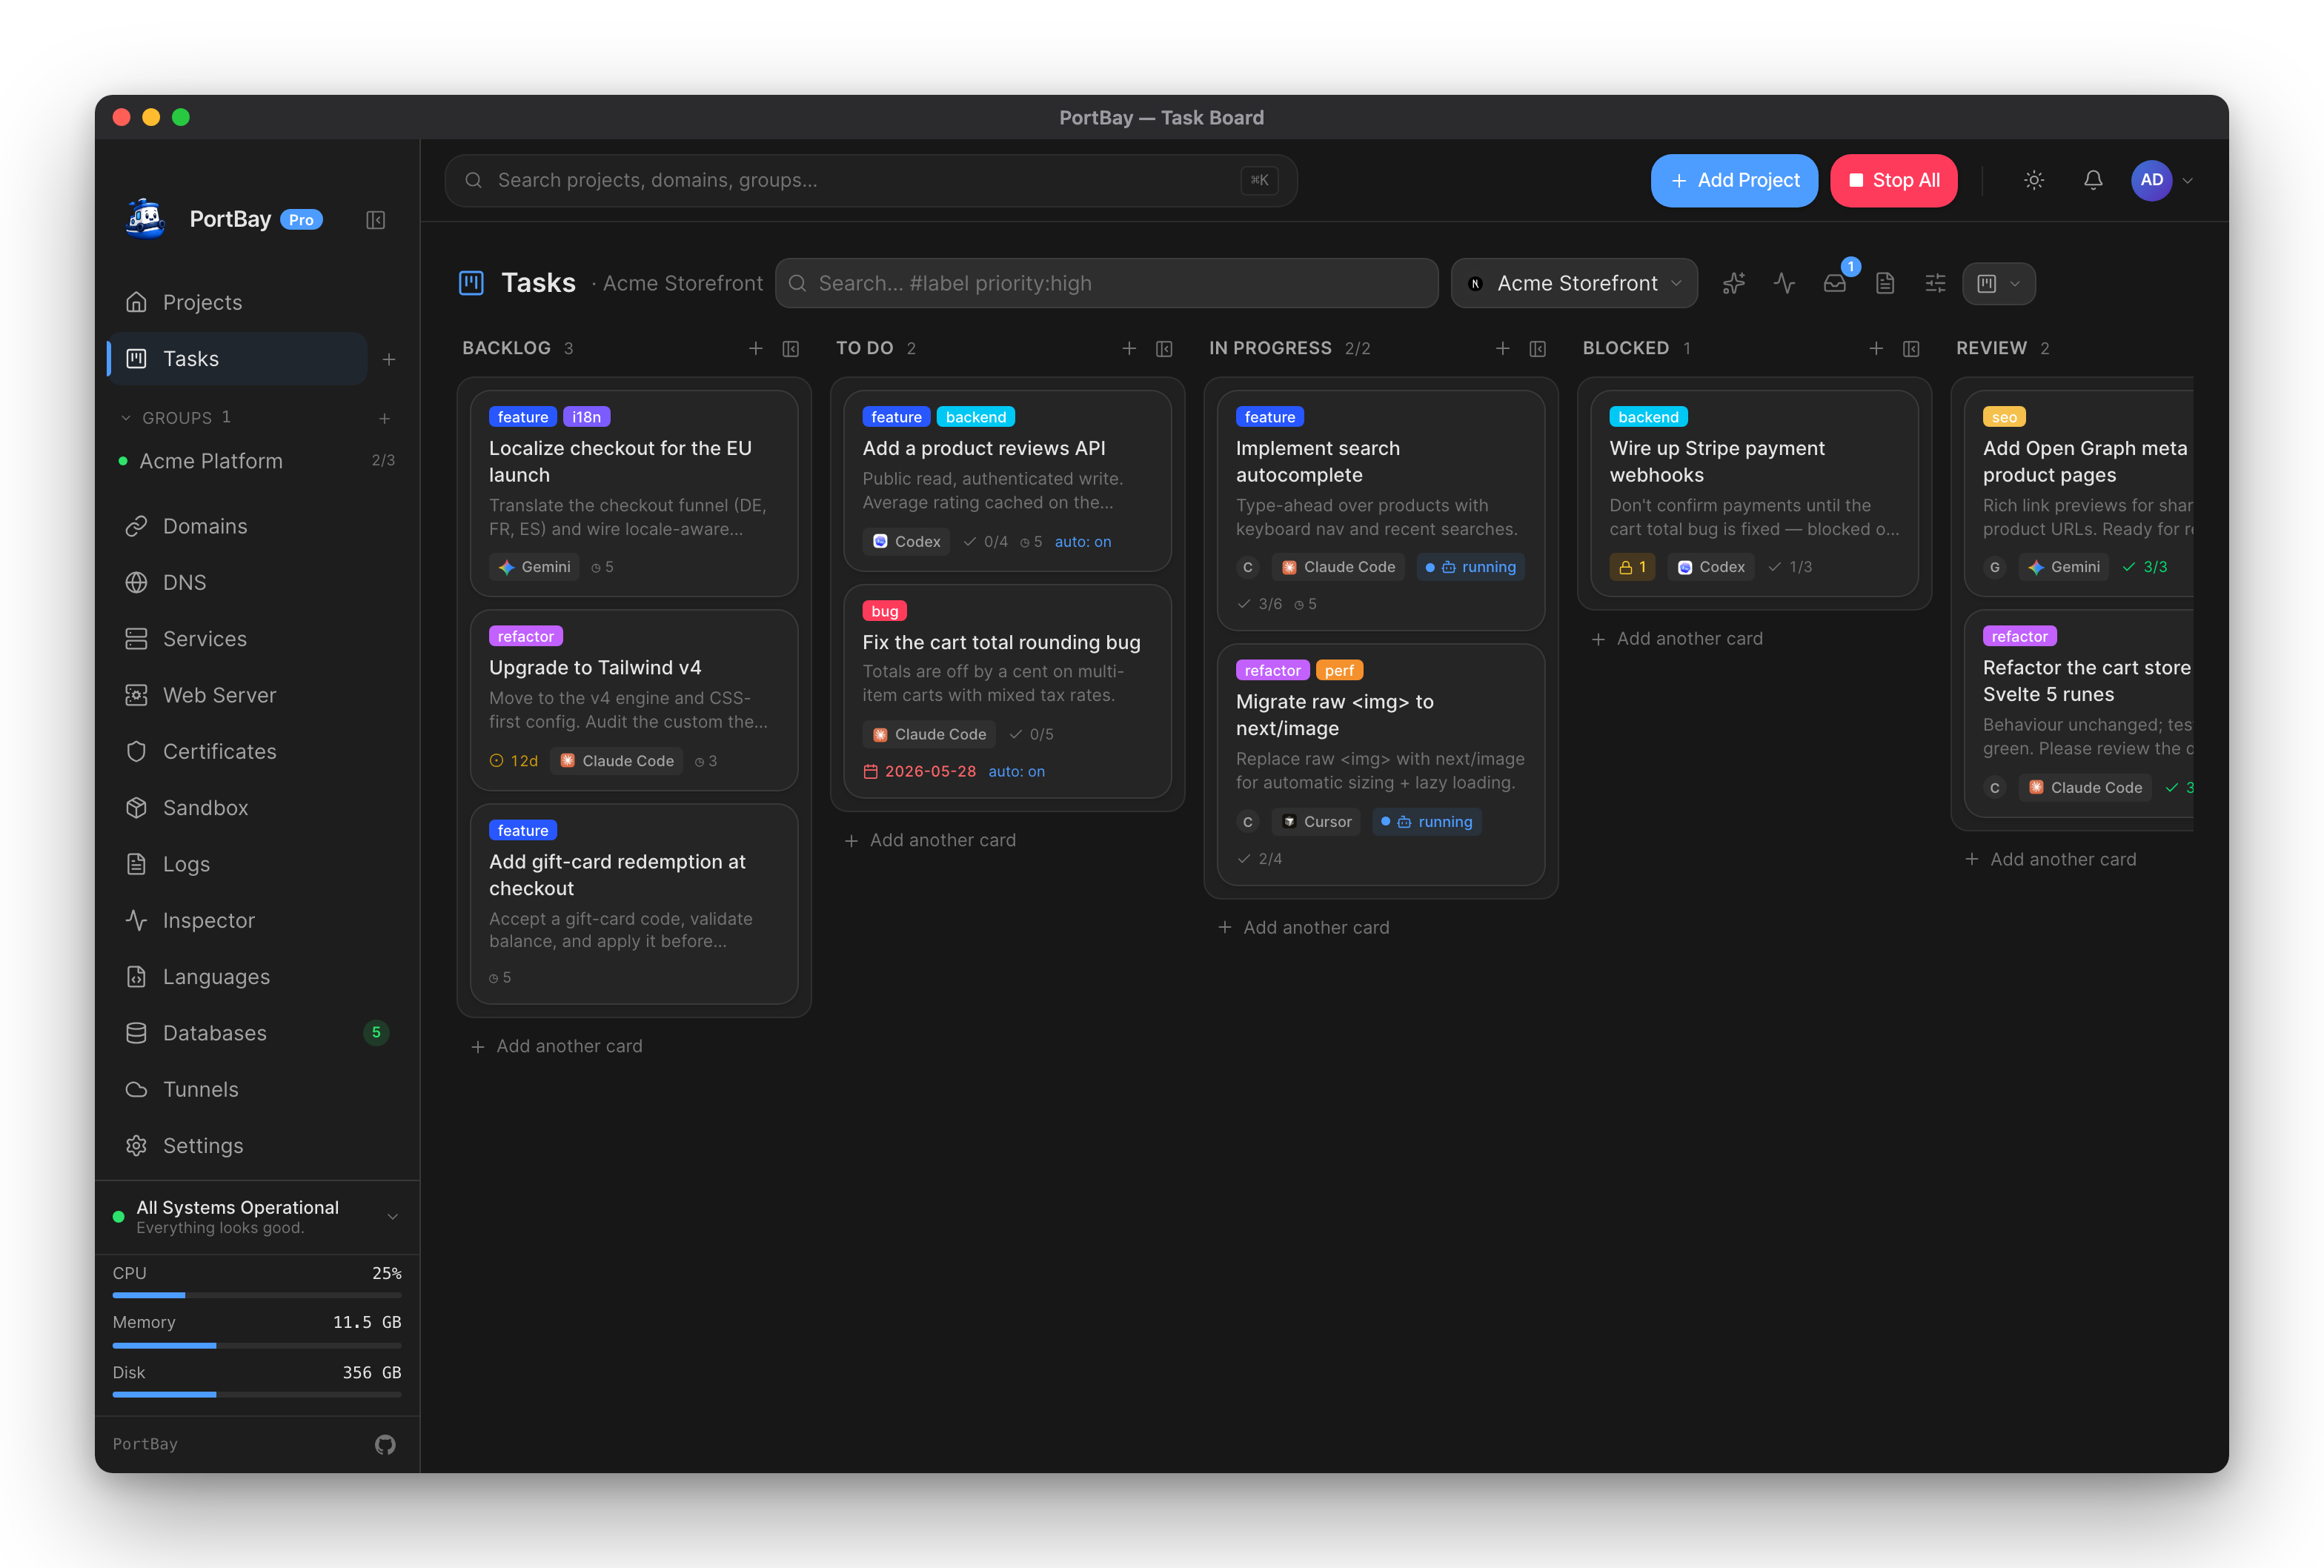Click the 2026-05-28 due date
Screen dimensions: 2324x1568
920,771
